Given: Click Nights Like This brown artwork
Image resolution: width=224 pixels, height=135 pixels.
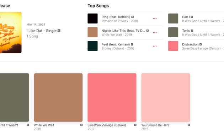Looking at the screenshot, I should (92, 32).
